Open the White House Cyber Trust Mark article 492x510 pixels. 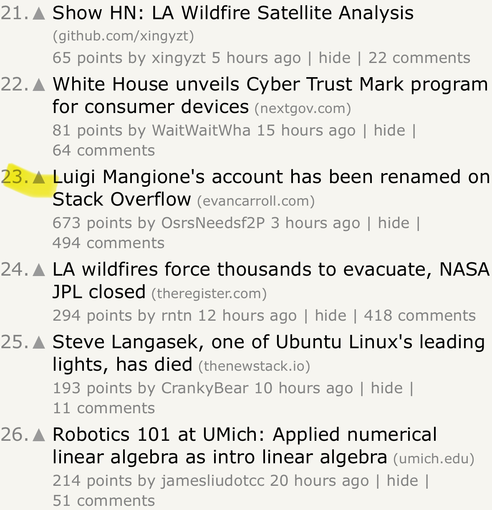point(270,85)
